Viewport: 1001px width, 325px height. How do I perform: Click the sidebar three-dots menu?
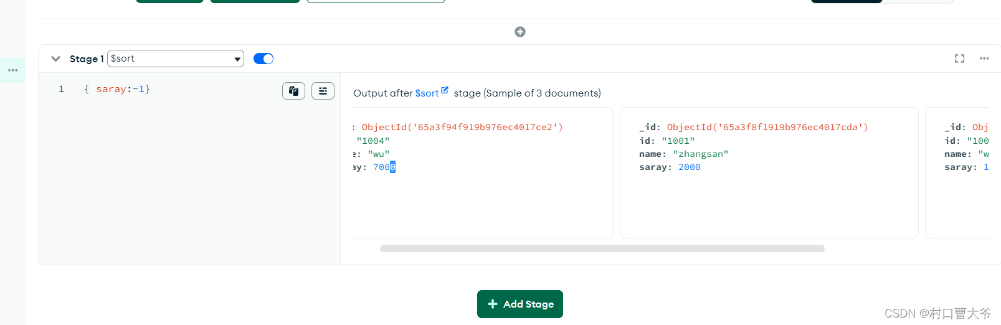tap(12, 70)
